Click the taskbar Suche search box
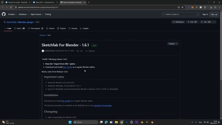Screen dimensions: 222x125 click(86, 122)
